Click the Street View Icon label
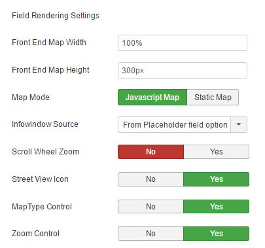Image resolution: width=265 pixels, height=248 pixels. click(x=40, y=179)
